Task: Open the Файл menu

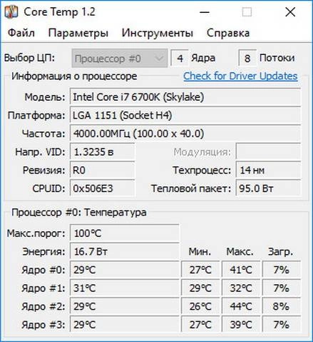Action: point(21,33)
